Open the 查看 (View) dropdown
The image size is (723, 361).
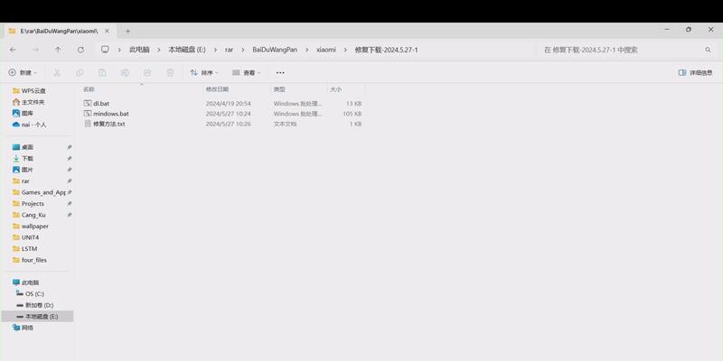(x=246, y=73)
